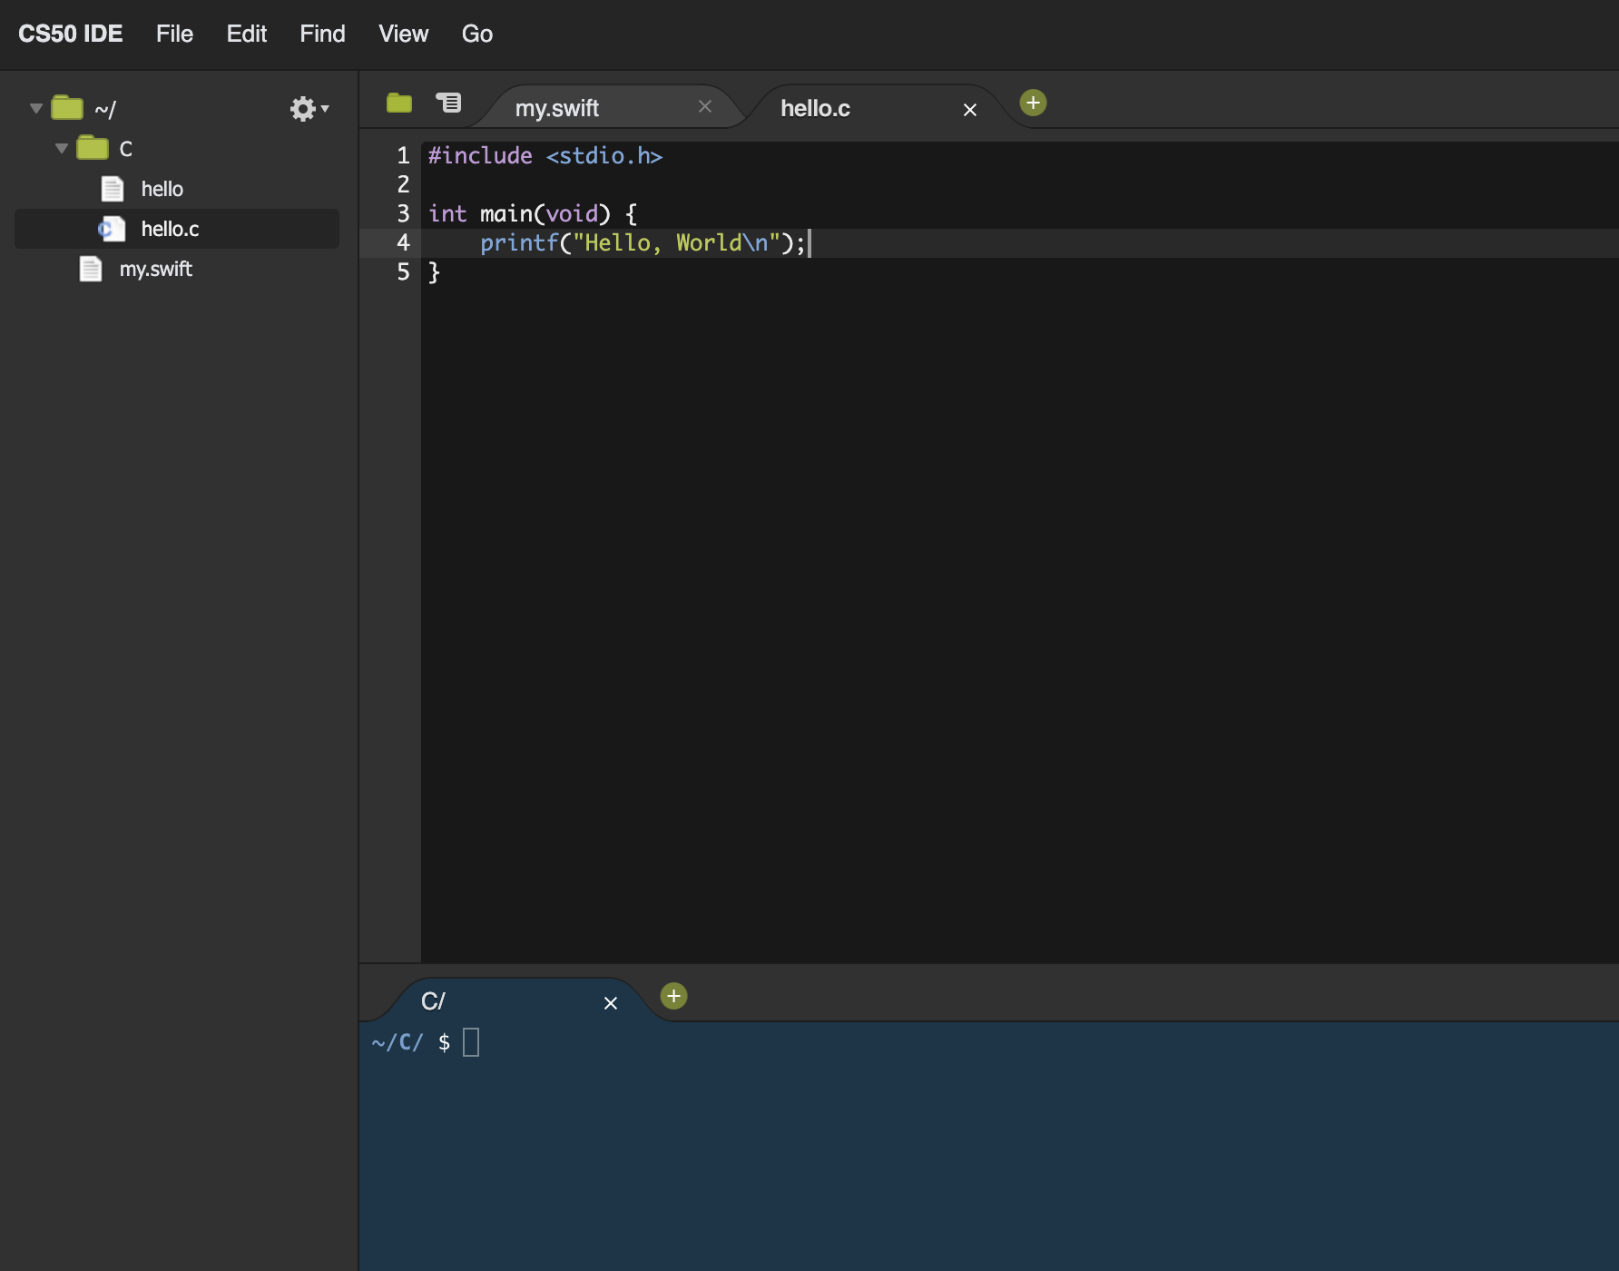This screenshot has height=1271, width=1619.
Task: Select hello.c in the file tree
Action: click(177, 229)
